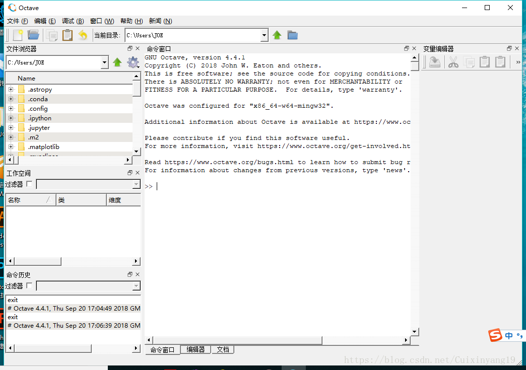This screenshot has height=370, width=526.
Task: Browse directories with toolbar folder icon
Action: (x=293, y=35)
